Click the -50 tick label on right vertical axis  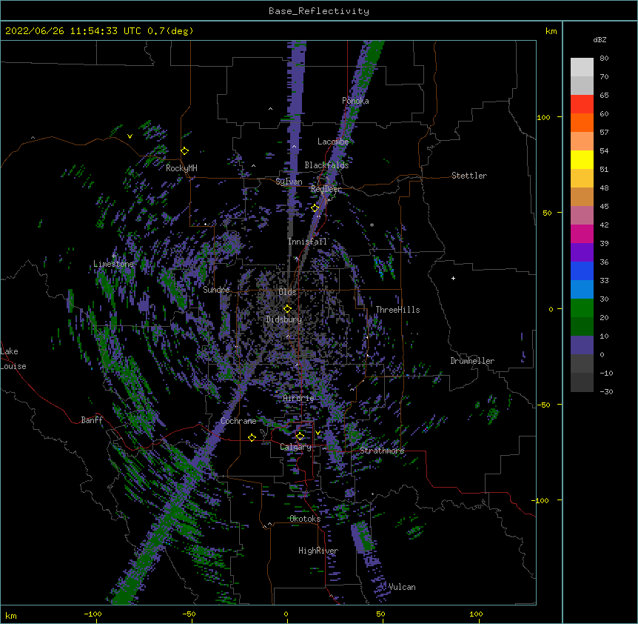tap(543, 405)
